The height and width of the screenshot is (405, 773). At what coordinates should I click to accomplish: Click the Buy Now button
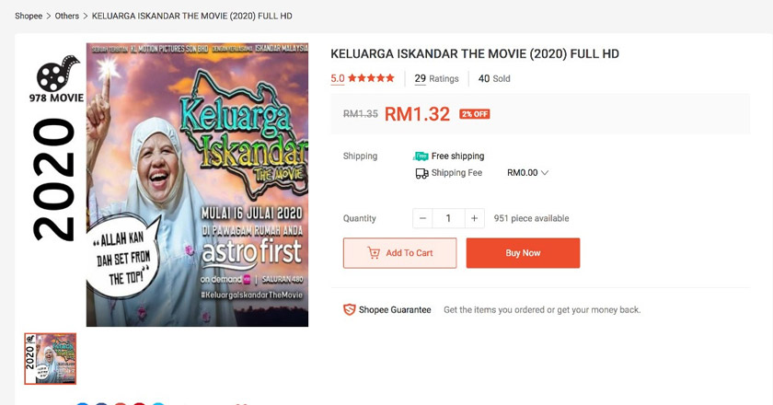(x=523, y=253)
